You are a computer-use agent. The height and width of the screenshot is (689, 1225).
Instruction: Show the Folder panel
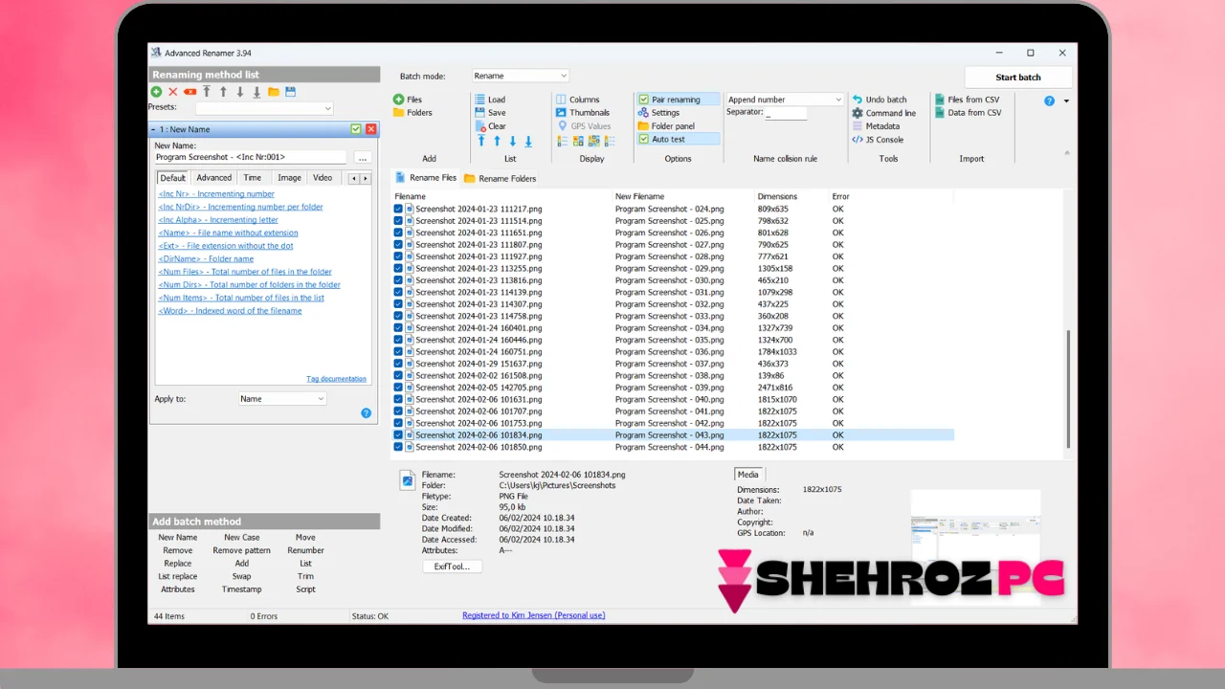tap(666, 126)
